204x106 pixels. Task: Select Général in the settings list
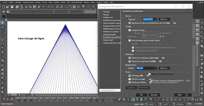(106, 12)
